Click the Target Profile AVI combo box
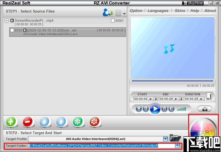The height and width of the screenshot is (152, 221). pos(95,139)
